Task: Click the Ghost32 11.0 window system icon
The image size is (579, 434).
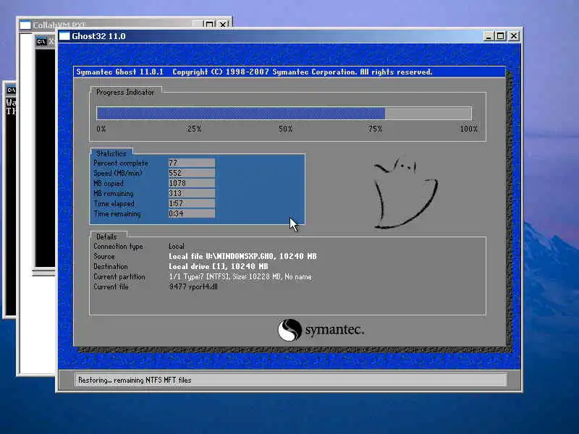Action: 64,35
